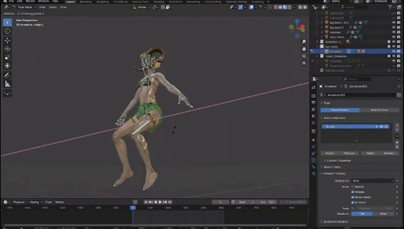This screenshot has width=404, height=229.
Task: Select the Annotate tool
Action: pyautogui.click(x=7, y=75)
